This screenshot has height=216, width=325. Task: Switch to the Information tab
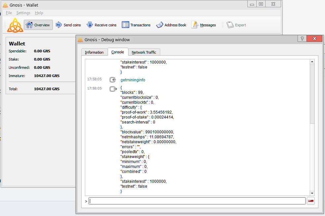click(94, 52)
